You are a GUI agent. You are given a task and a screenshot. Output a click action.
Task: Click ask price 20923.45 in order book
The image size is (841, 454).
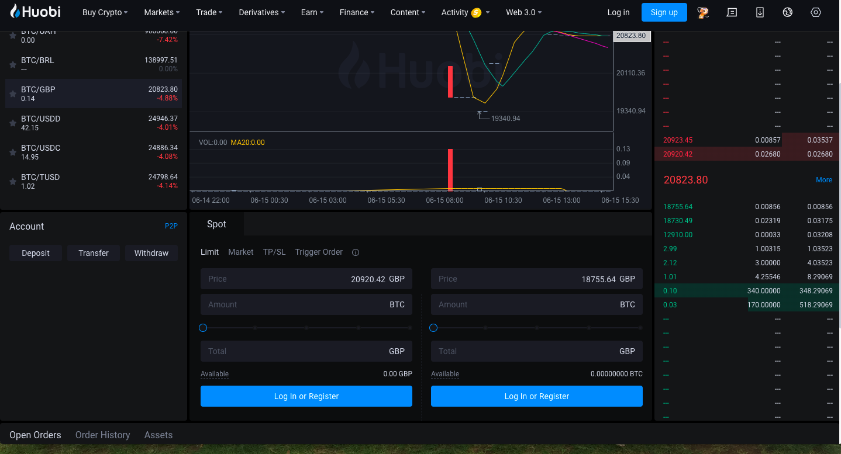(x=678, y=140)
